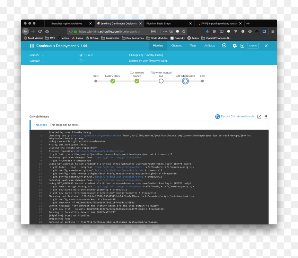The height and width of the screenshot is (258, 298).
Task: Expand the Jenkinsfiles bookmark folder
Action: click(110, 38)
